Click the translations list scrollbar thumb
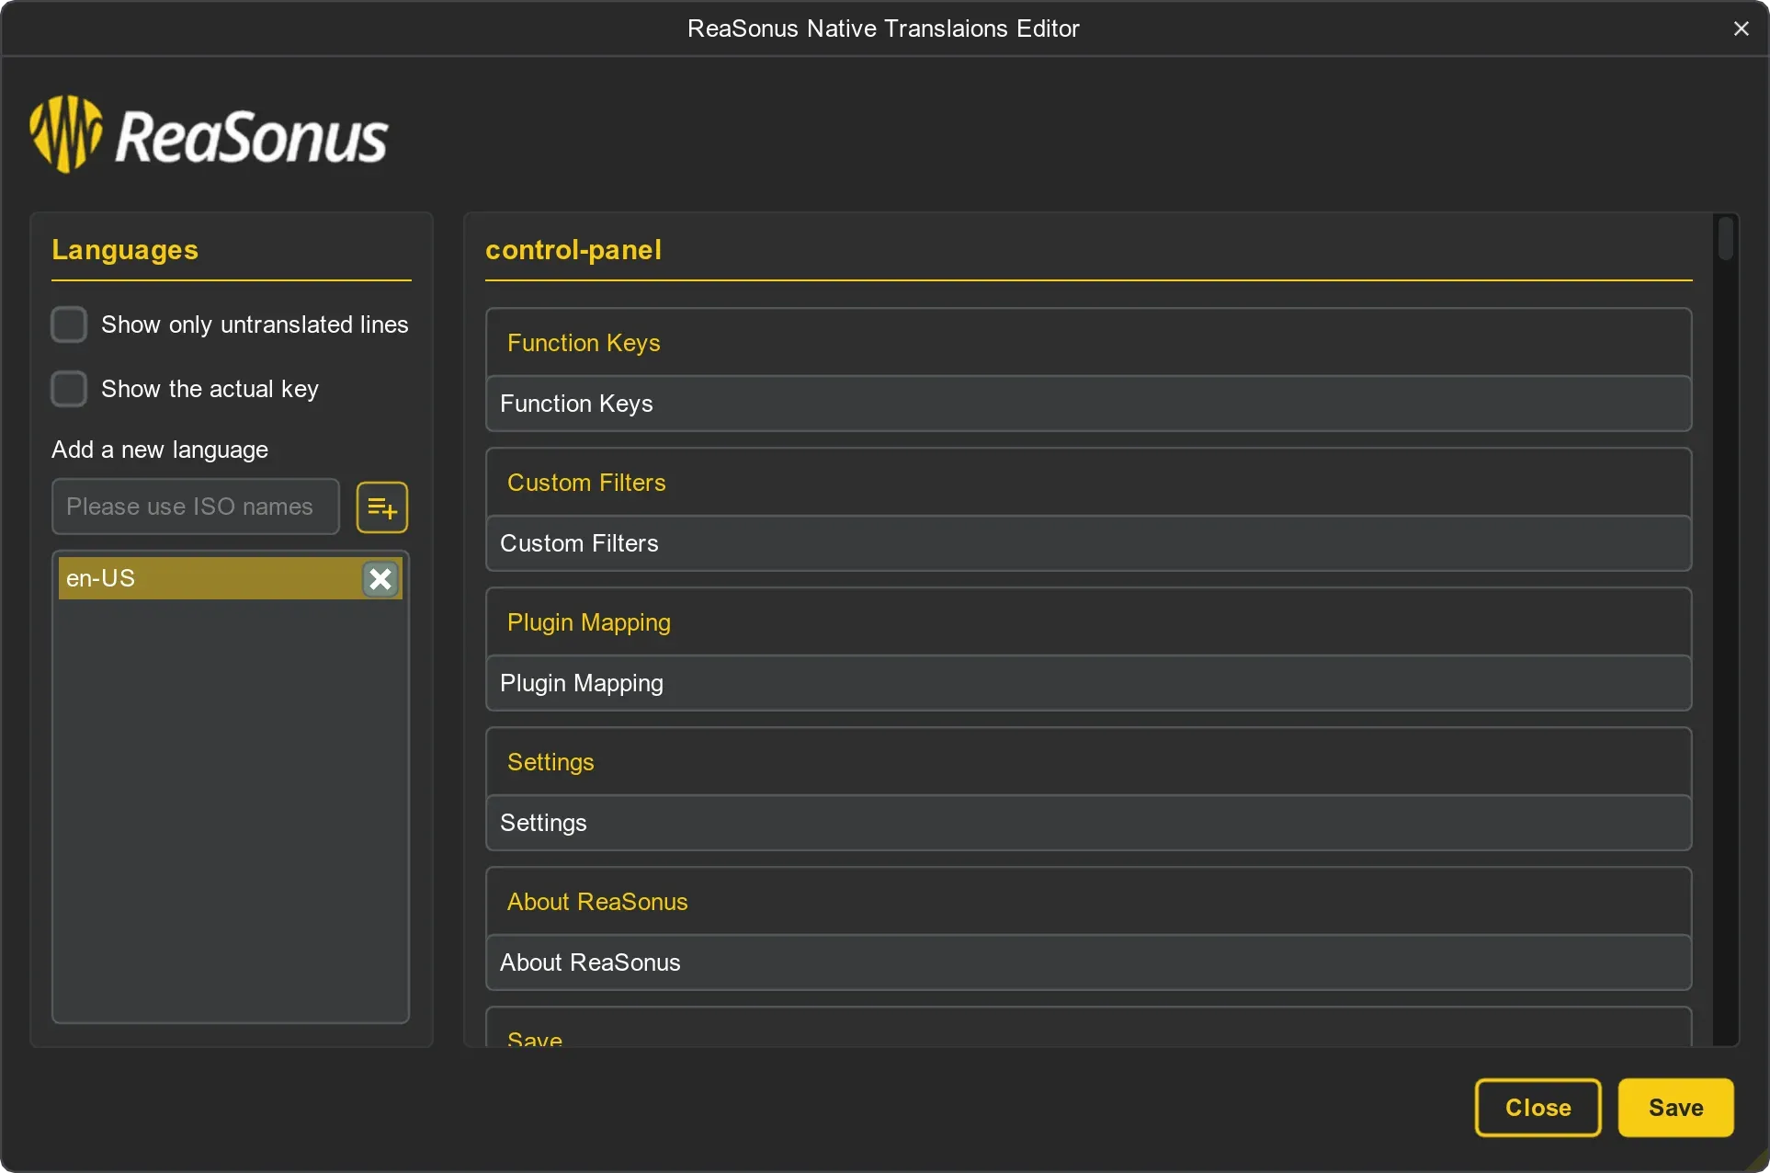Viewport: 1770px width, 1173px height. click(x=1725, y=239)
